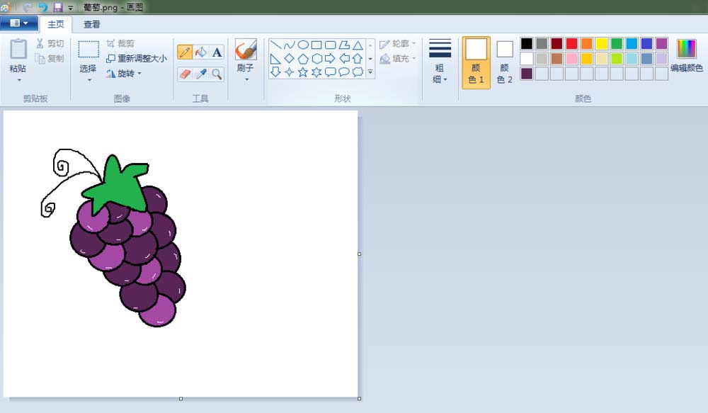Screen dimensions: 708x413
Task: Open Customize Quick Access Toolbar dropdown
Action: click(x=70, y=8)
